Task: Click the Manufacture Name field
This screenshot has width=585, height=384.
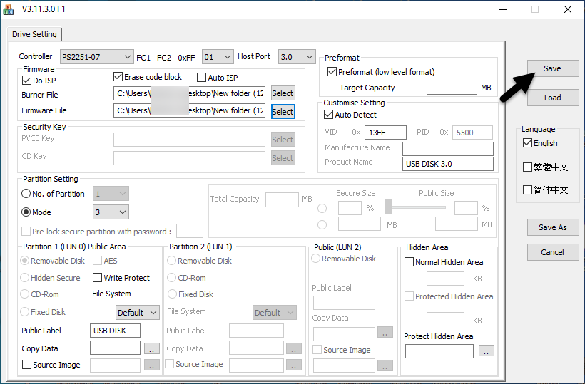Action: (448, 149)
